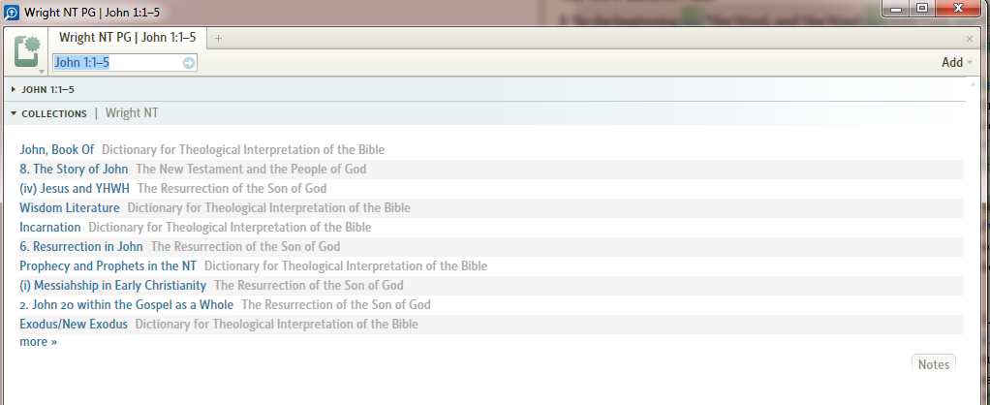The image size is (990, 405).
Task: Open 8. The Story of John link
Action: pyautogui.click(x=74, y=170)
